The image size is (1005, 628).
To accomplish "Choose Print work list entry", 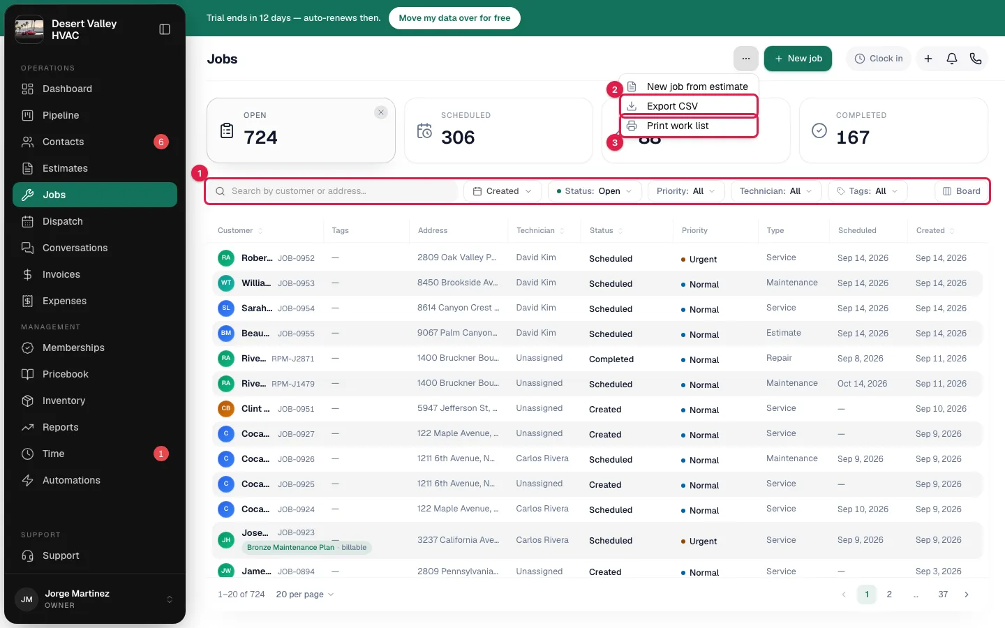I will tap(689, 126).
